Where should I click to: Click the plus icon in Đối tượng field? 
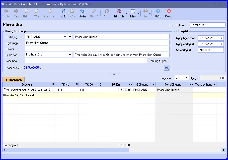pyautogui.click(x=65, y=37)
